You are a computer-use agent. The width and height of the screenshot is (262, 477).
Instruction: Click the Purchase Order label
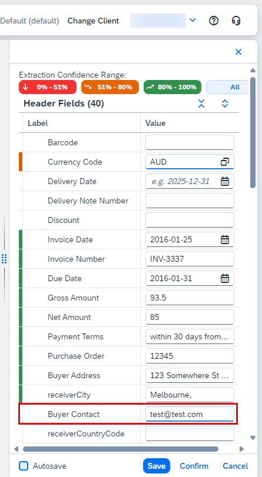(76, 356)
